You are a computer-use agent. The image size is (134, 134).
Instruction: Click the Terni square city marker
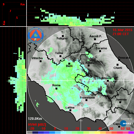pyautogui.click(x=61, y=56)
